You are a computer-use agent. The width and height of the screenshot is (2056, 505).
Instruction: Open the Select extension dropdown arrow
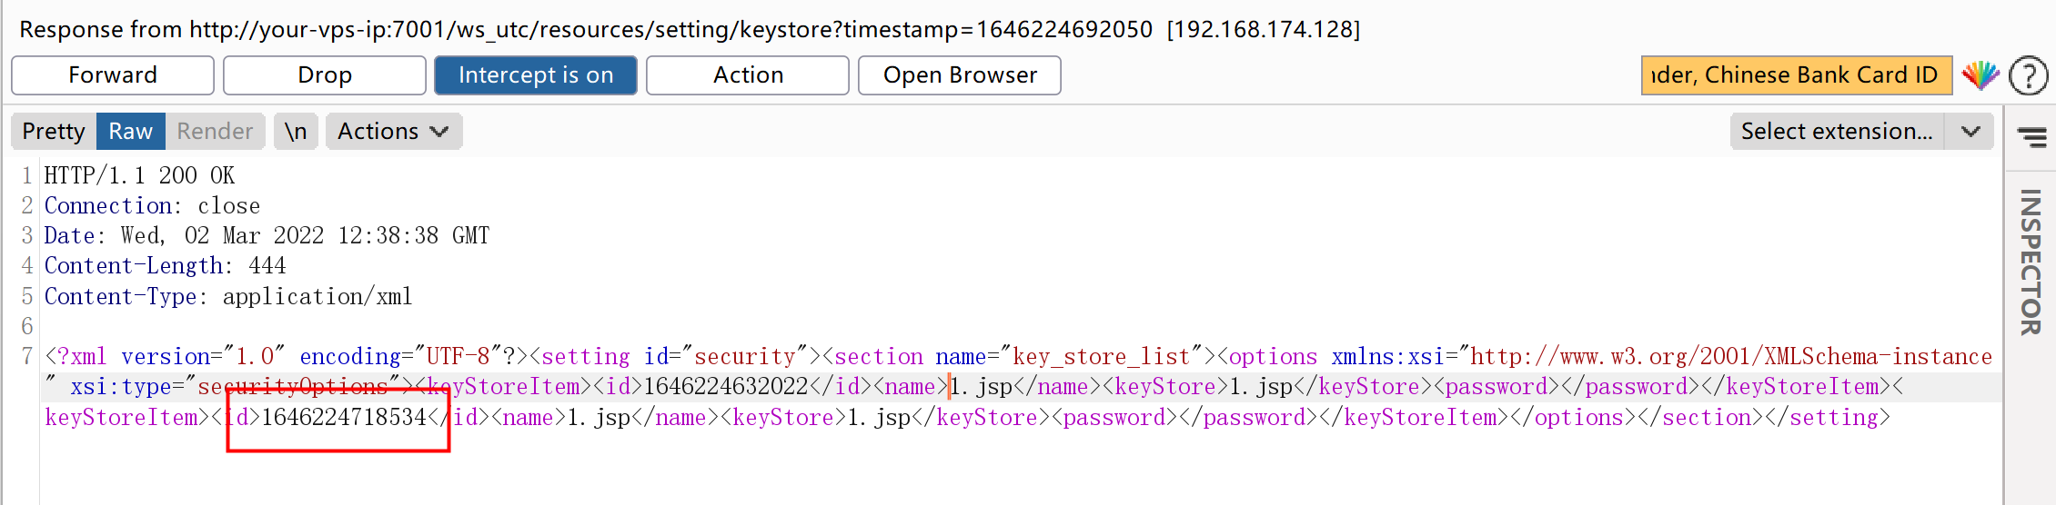coord(1970,132)
